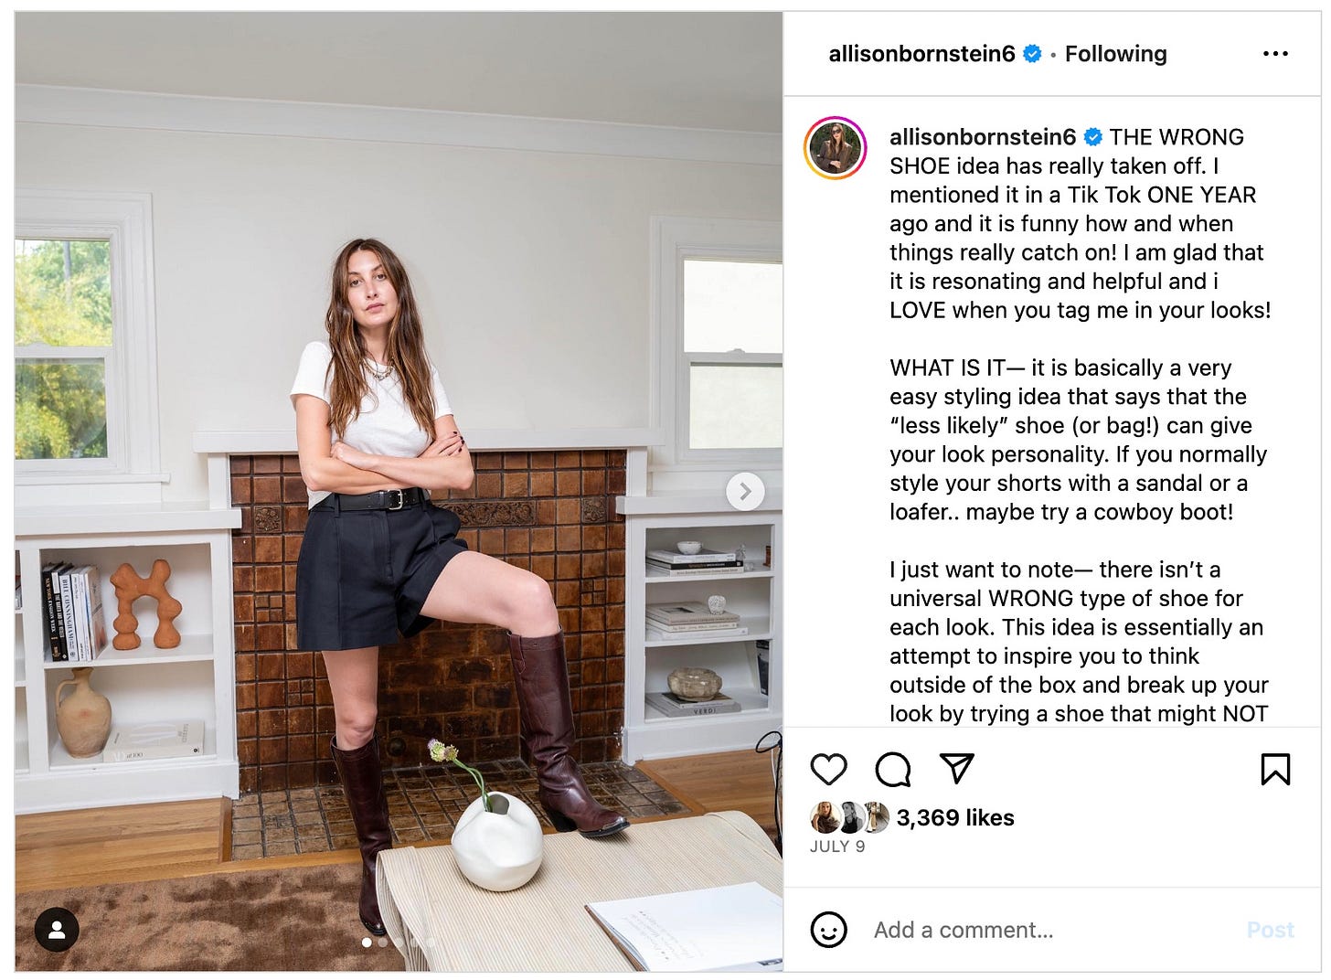View the story via profile avatar ring

click(835, 148)
